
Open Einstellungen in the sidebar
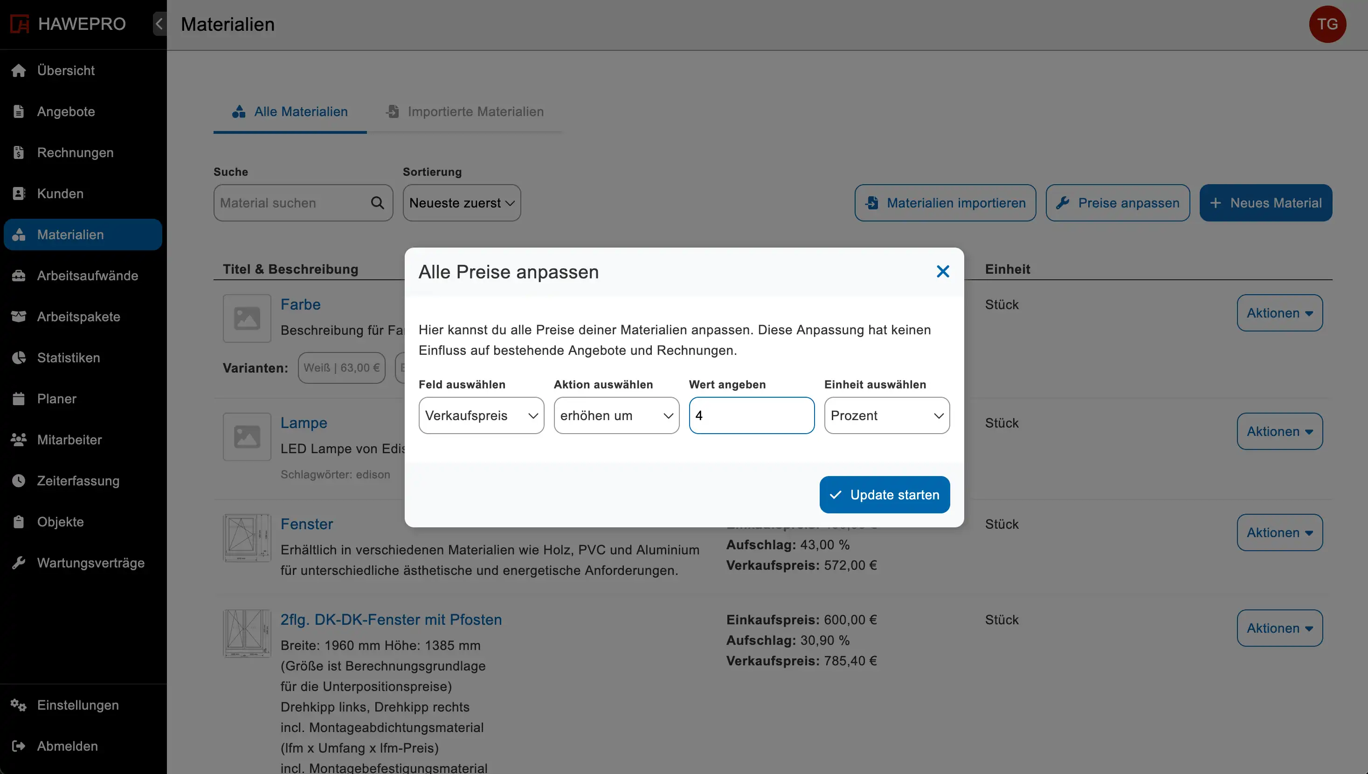pos(77,705)
